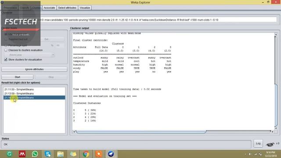The image size is (281, 158).
Task: Switch to the Associate tab
Action: (x=49, y=8)
